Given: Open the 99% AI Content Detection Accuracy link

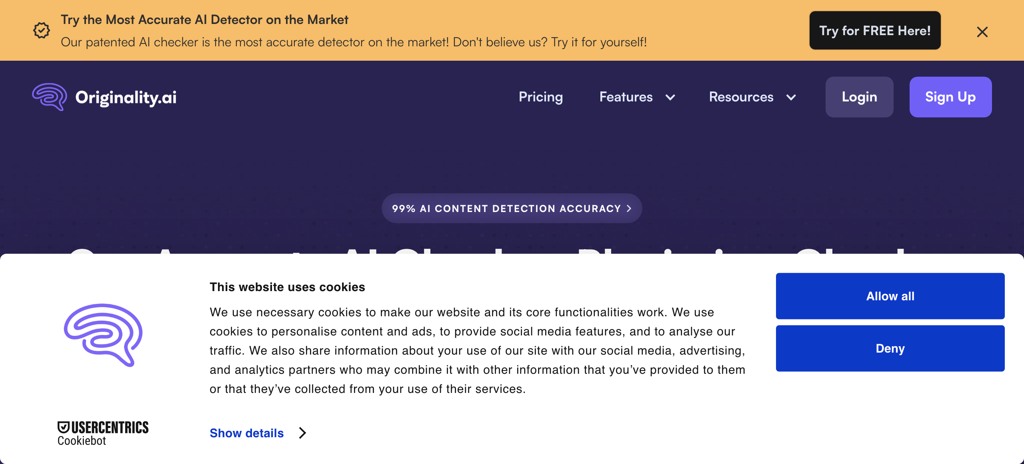Looking at the screenshot, I should coord(506,208).
